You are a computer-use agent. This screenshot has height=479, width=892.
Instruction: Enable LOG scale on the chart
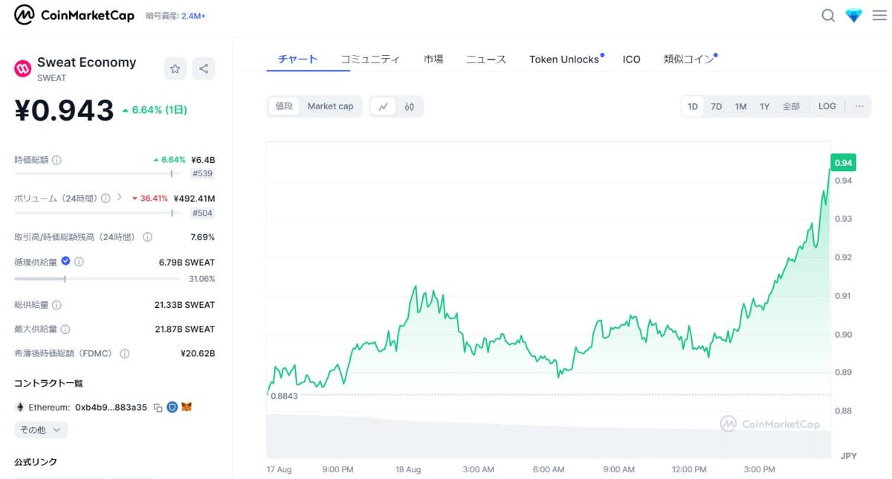[x=827, y=106]
